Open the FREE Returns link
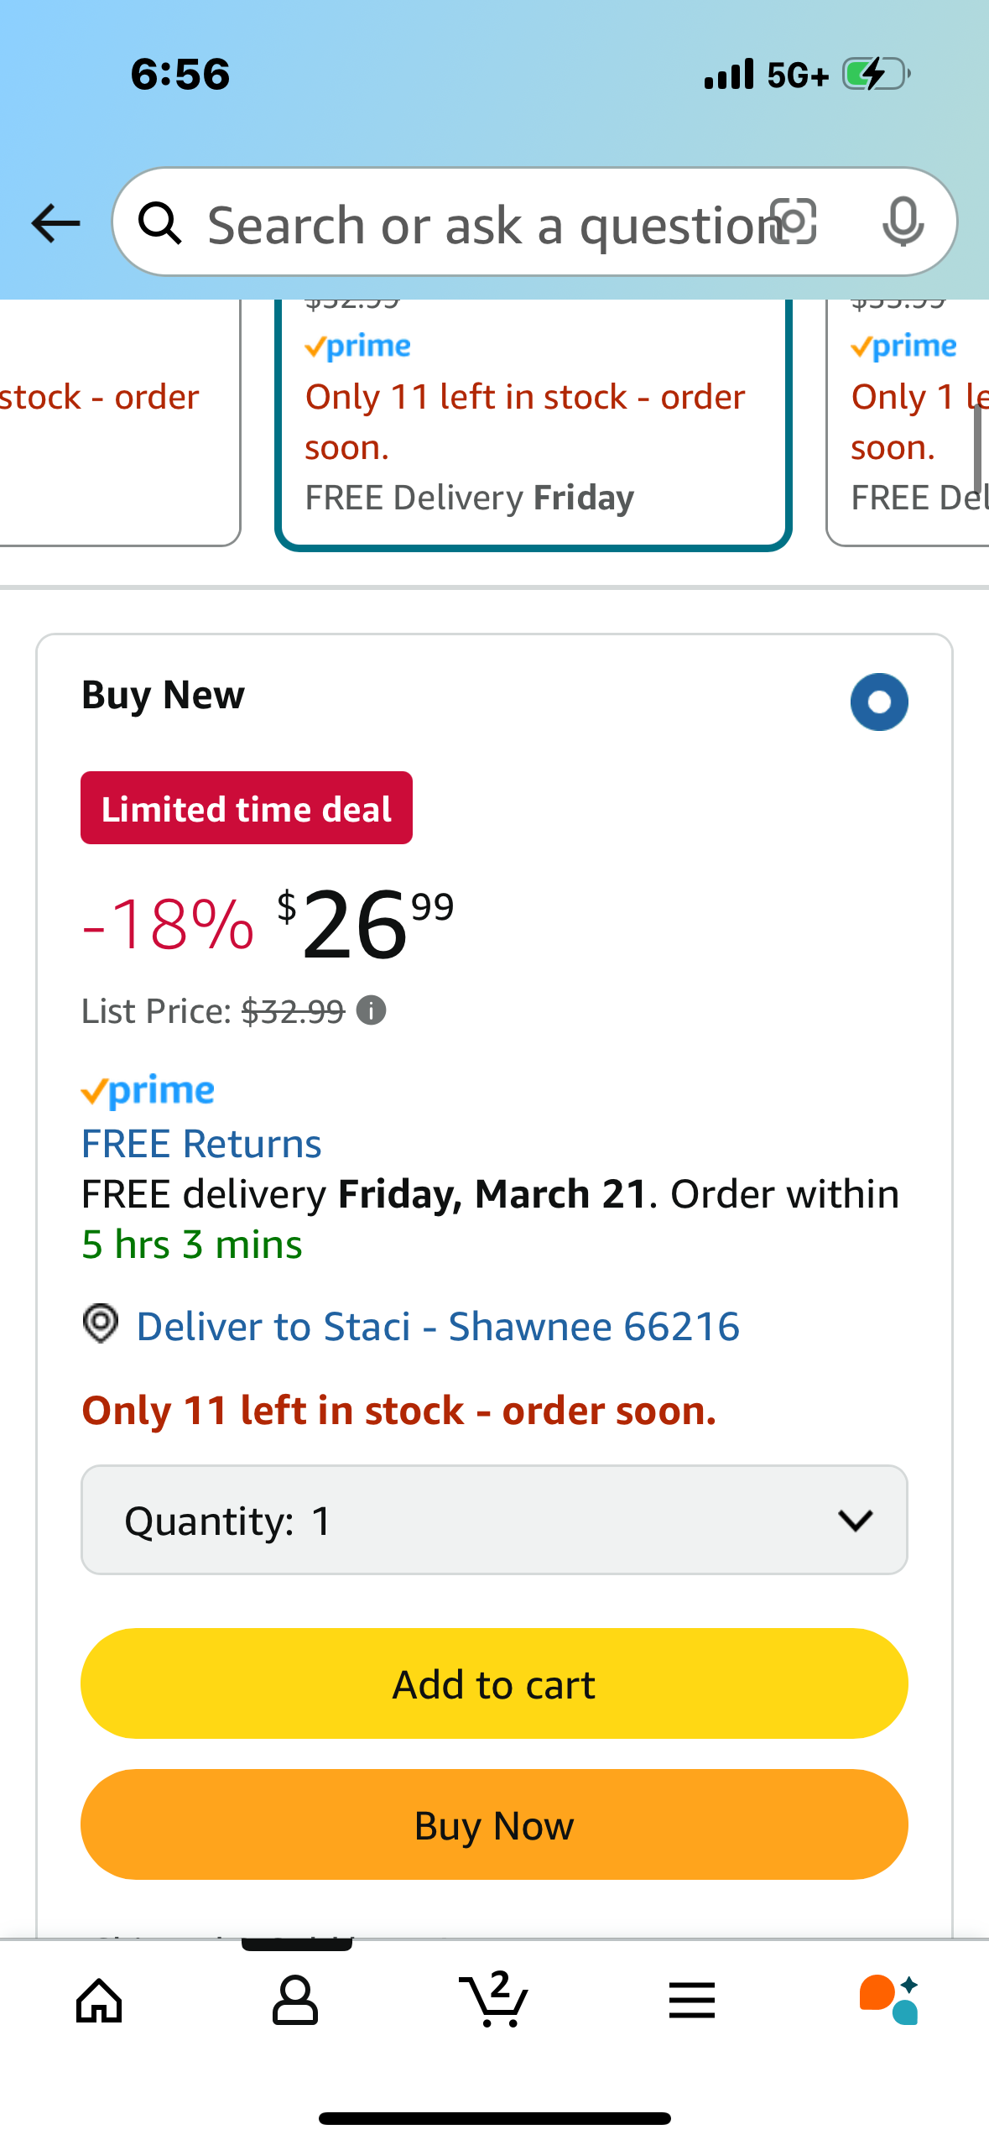The height and width of the screenshot is (2145, 989). click(201, 1143)
